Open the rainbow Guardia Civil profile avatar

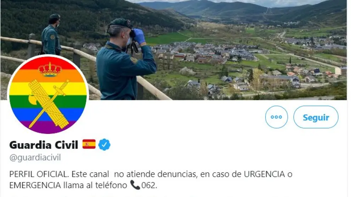[x=48, y=95]
